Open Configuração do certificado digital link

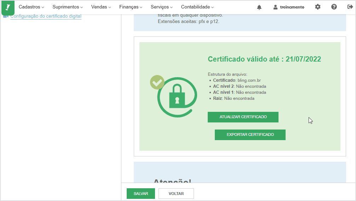pyautogui.click(x=46, y=16)
